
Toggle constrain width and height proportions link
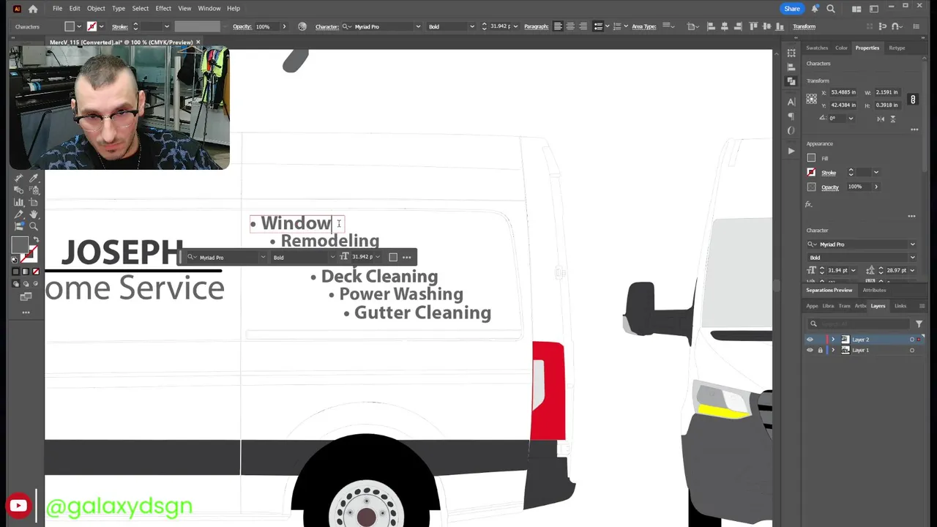click(913, 99)
